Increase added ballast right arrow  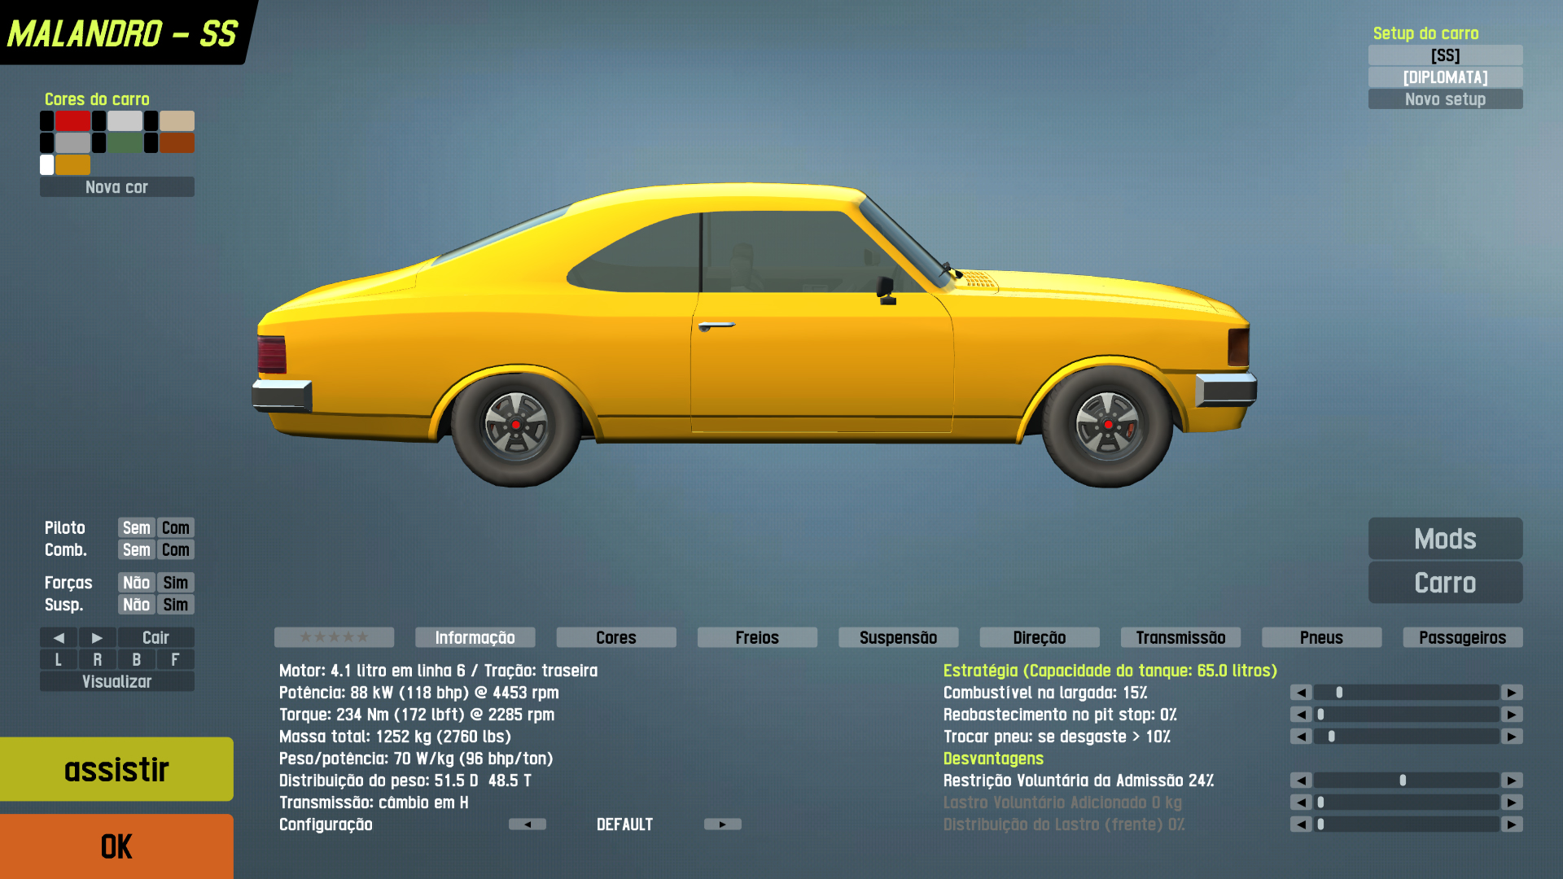1512,802
